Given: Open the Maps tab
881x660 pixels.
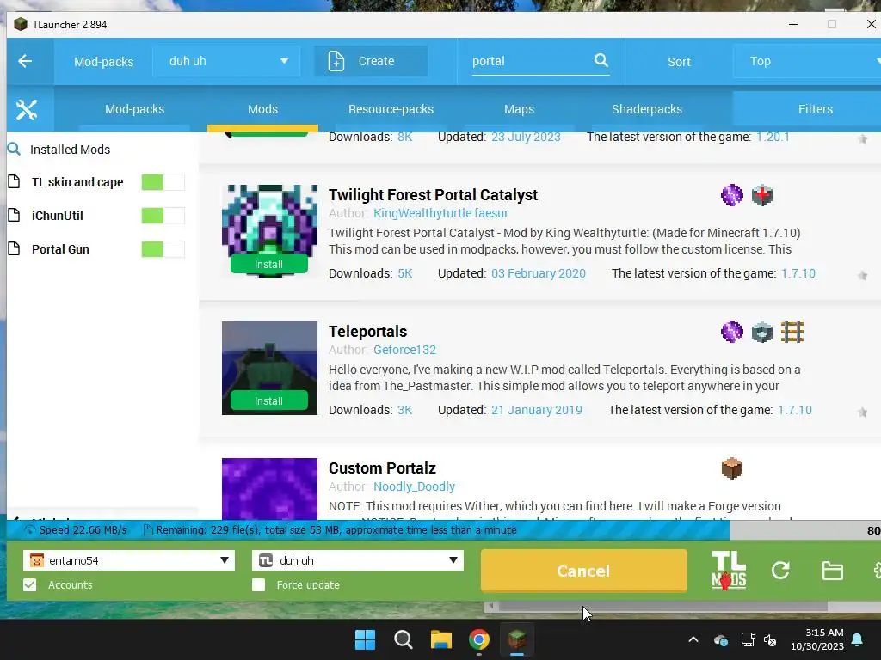Looking at the screenshot, I should click(x=519, y=109).
